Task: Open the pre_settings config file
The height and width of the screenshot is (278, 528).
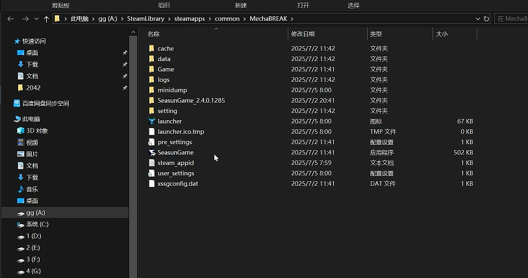Action: tap(174, 142)
